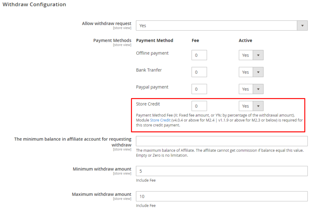Screen dimensions: 313x210
Task: Focus the Bank Tranfer fee input
Action: (x=199, y=72)
